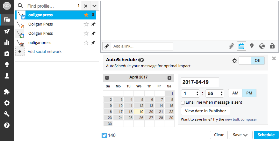This screenshot has height=141, width=280.
Task: Click the link chain icon
Action: tap(107, 46)
